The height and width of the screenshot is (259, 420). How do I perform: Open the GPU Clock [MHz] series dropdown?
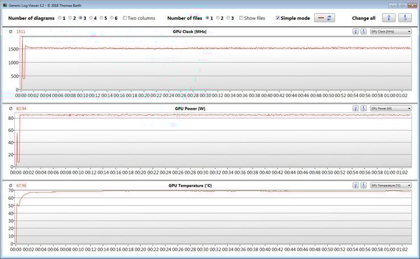[x=391, y=32]
